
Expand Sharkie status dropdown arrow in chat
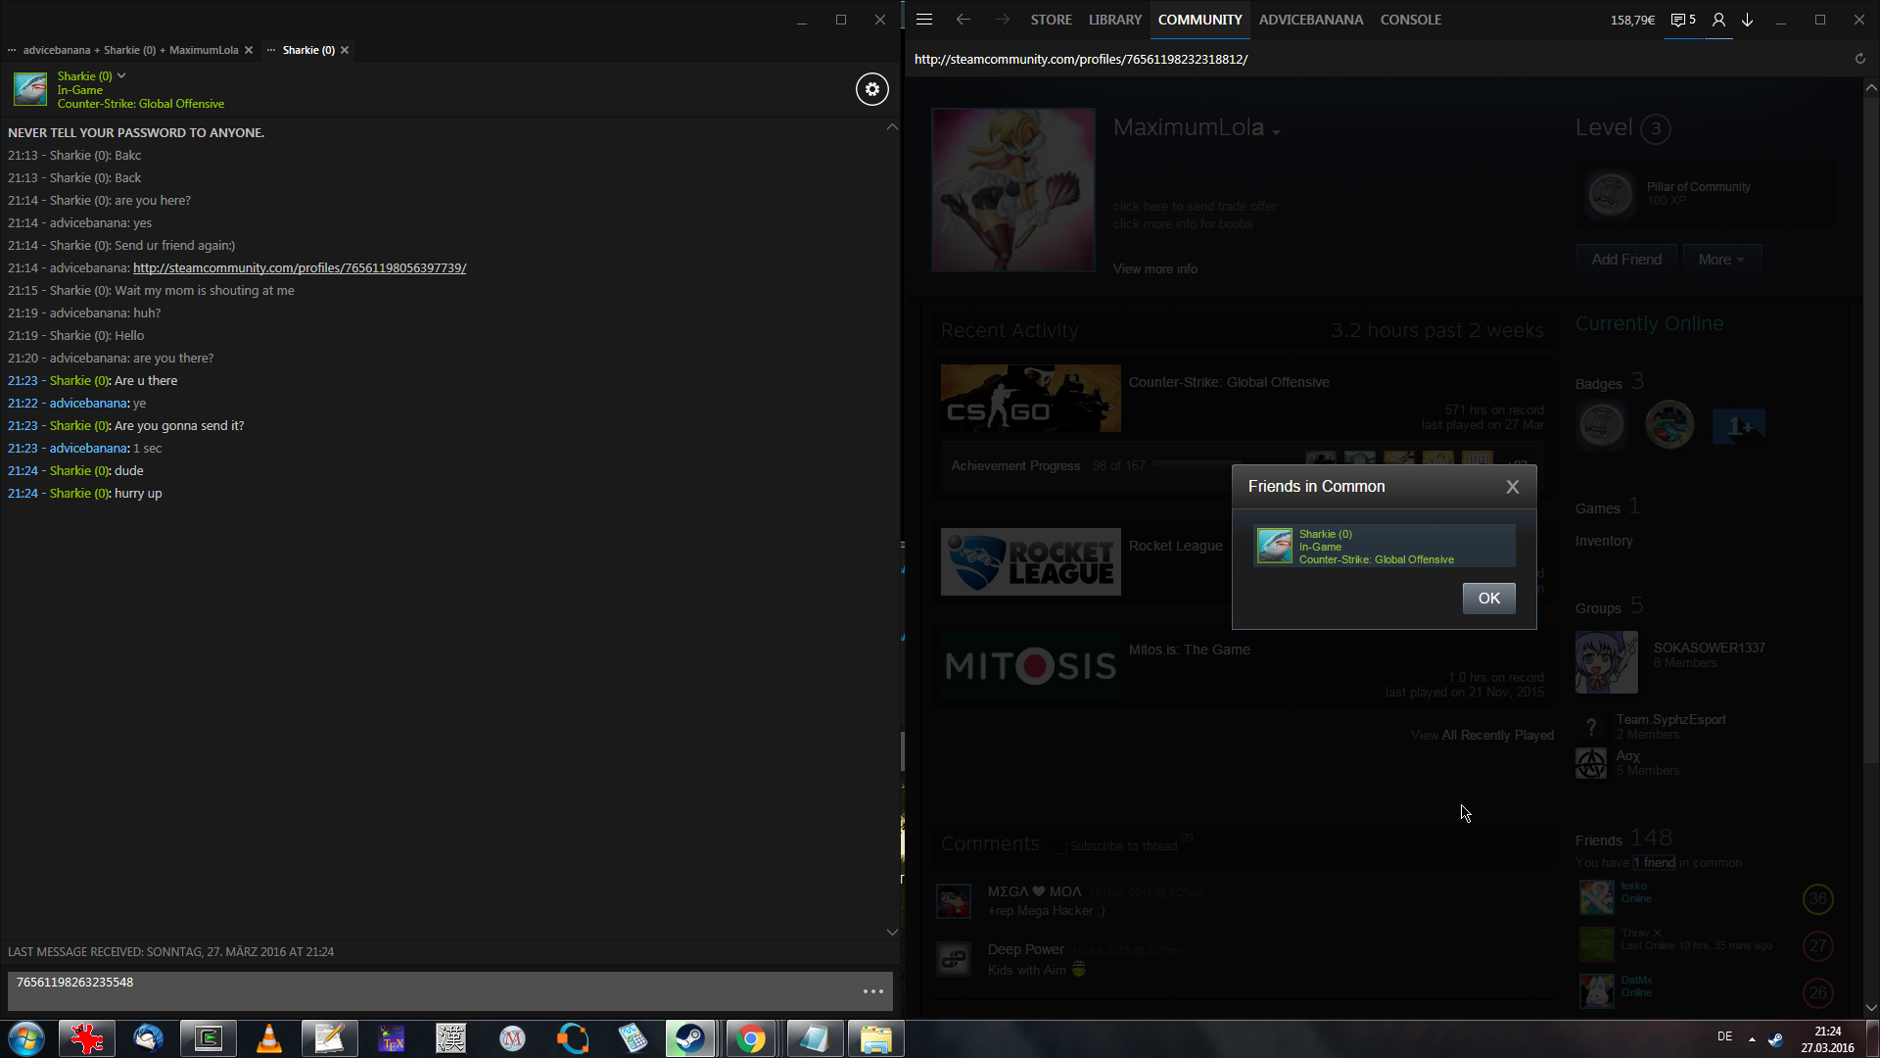(121, 75)
